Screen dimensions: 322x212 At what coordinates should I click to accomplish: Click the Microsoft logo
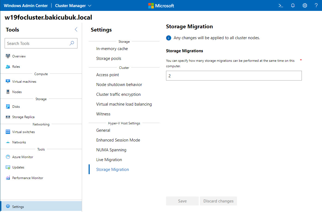161,6
